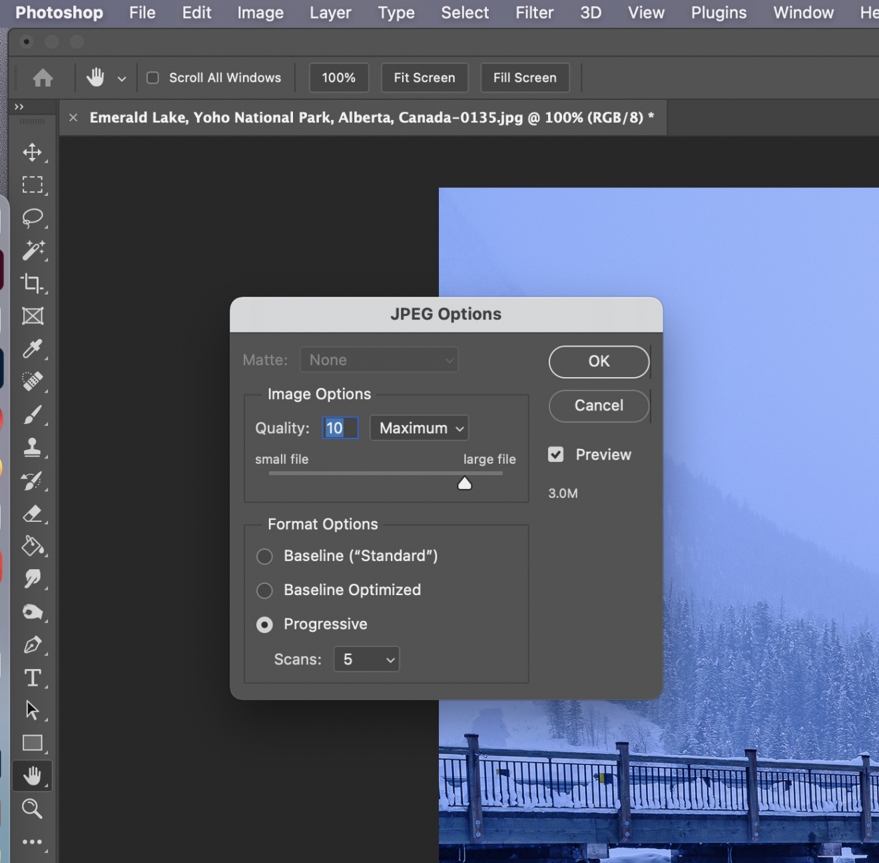
Task: Select the Hand tool in the toolbox
Action: pyautogui.click(x=32, y=776)
